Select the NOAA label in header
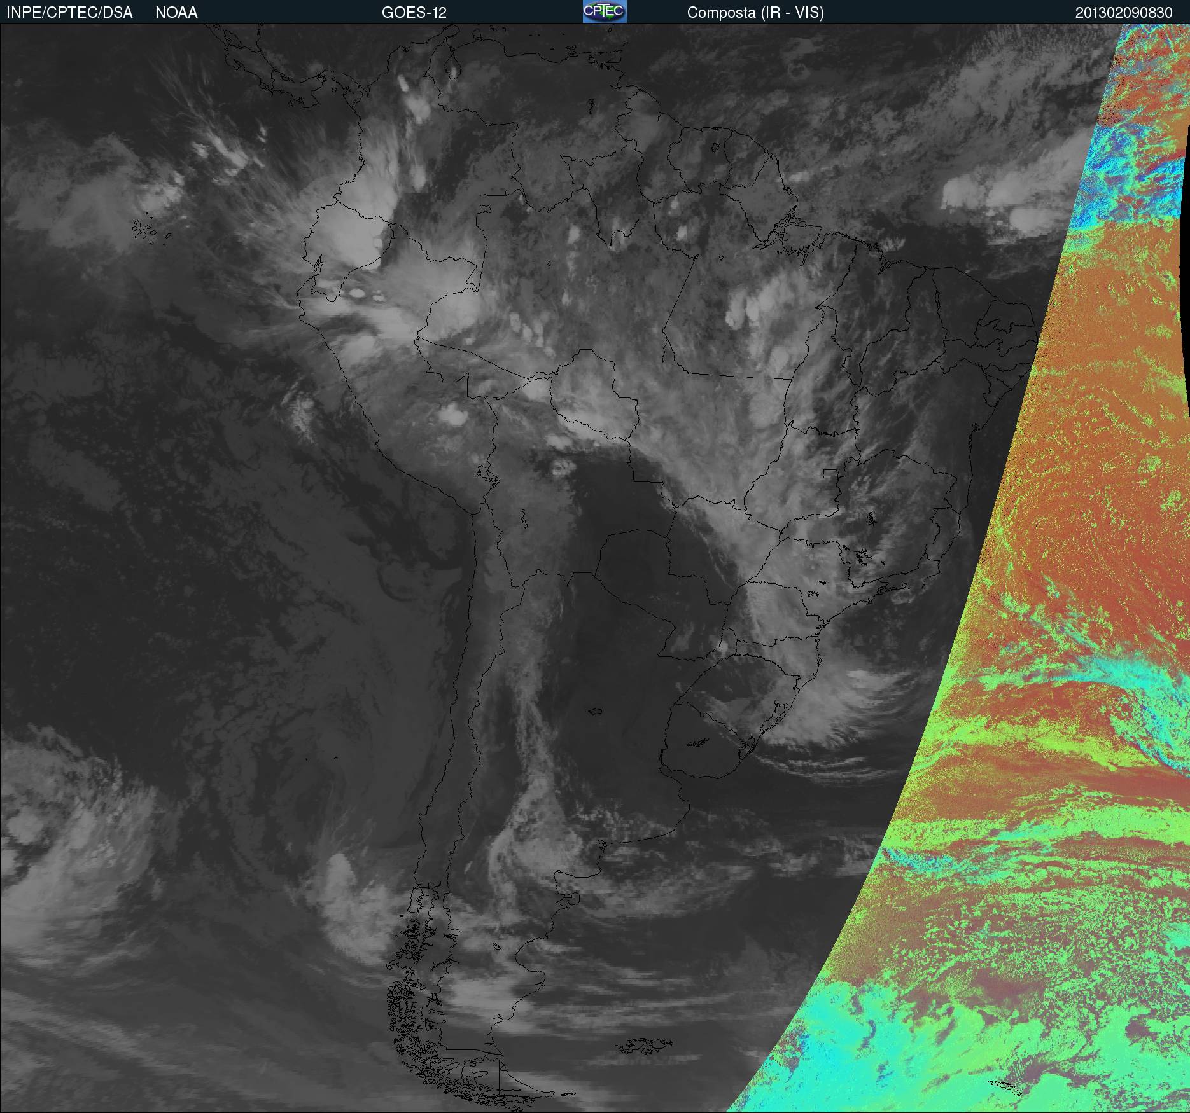Viewport: 1190px width, 1113px height. click(x=176, y=13)
